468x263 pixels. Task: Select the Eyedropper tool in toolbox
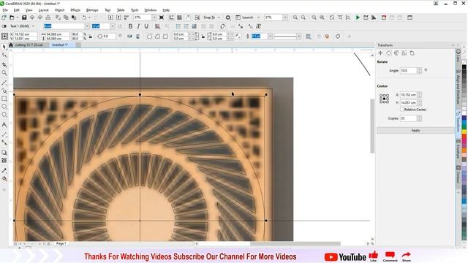[4, 170]
